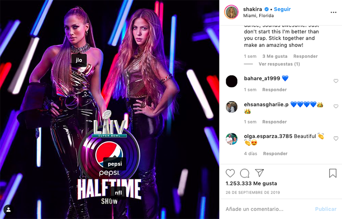The height and width of the screenshot is (219, 342).
Task: Open the jlo tag on the photo
Action: (79, 60)
